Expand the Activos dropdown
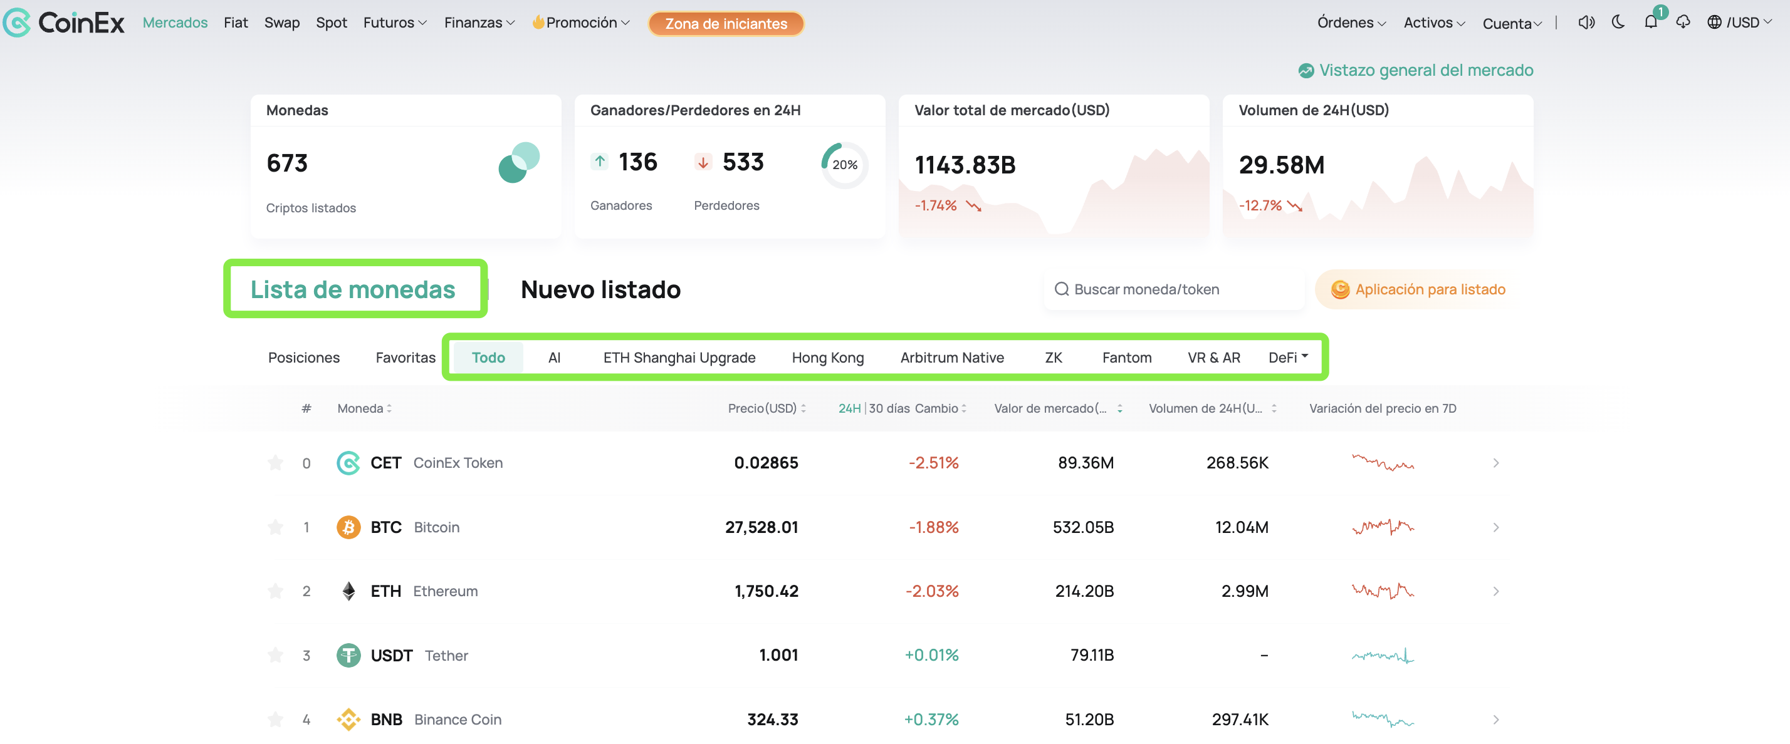The height and width of the screenshot is (744, 1790). 1433,22
